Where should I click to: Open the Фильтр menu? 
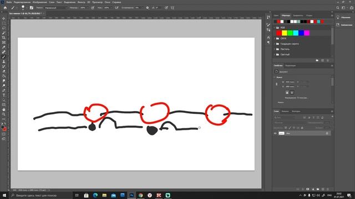pos(82,2)
